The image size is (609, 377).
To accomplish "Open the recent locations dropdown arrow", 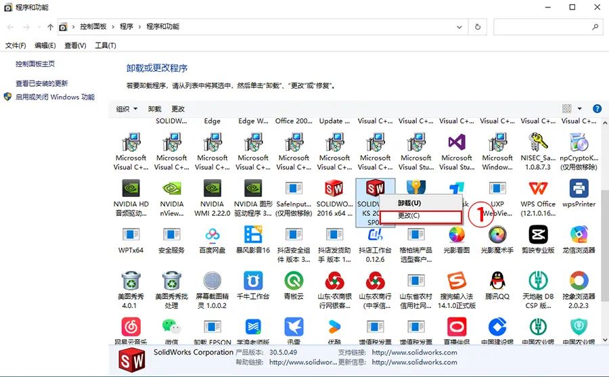I will (x=39, y=27).
